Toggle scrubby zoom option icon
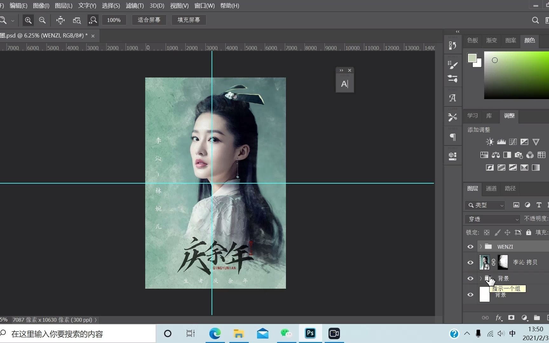549x343 pixels. click(93, 20)
